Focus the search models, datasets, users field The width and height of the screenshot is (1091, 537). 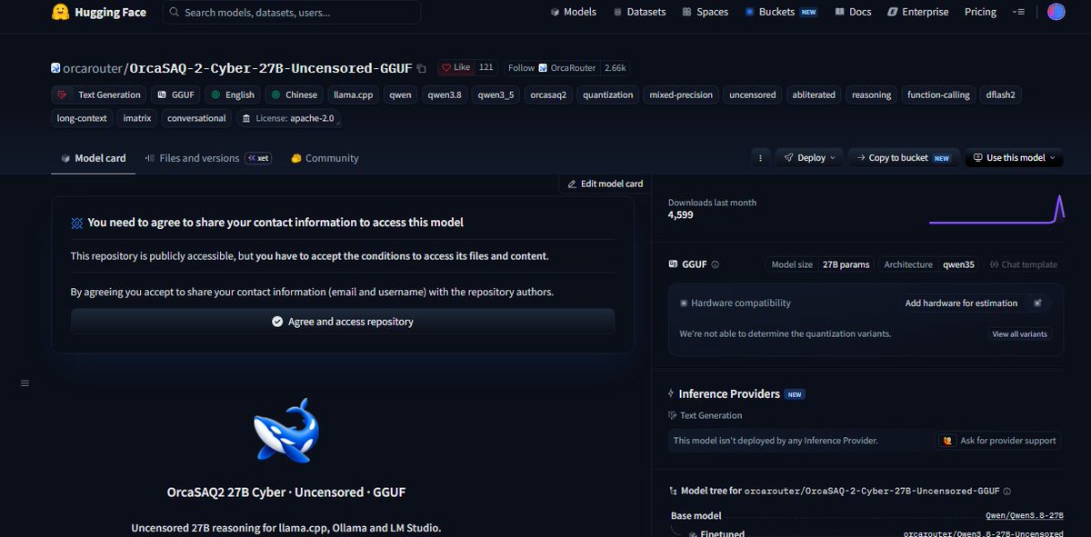click(x=292, y=13)
